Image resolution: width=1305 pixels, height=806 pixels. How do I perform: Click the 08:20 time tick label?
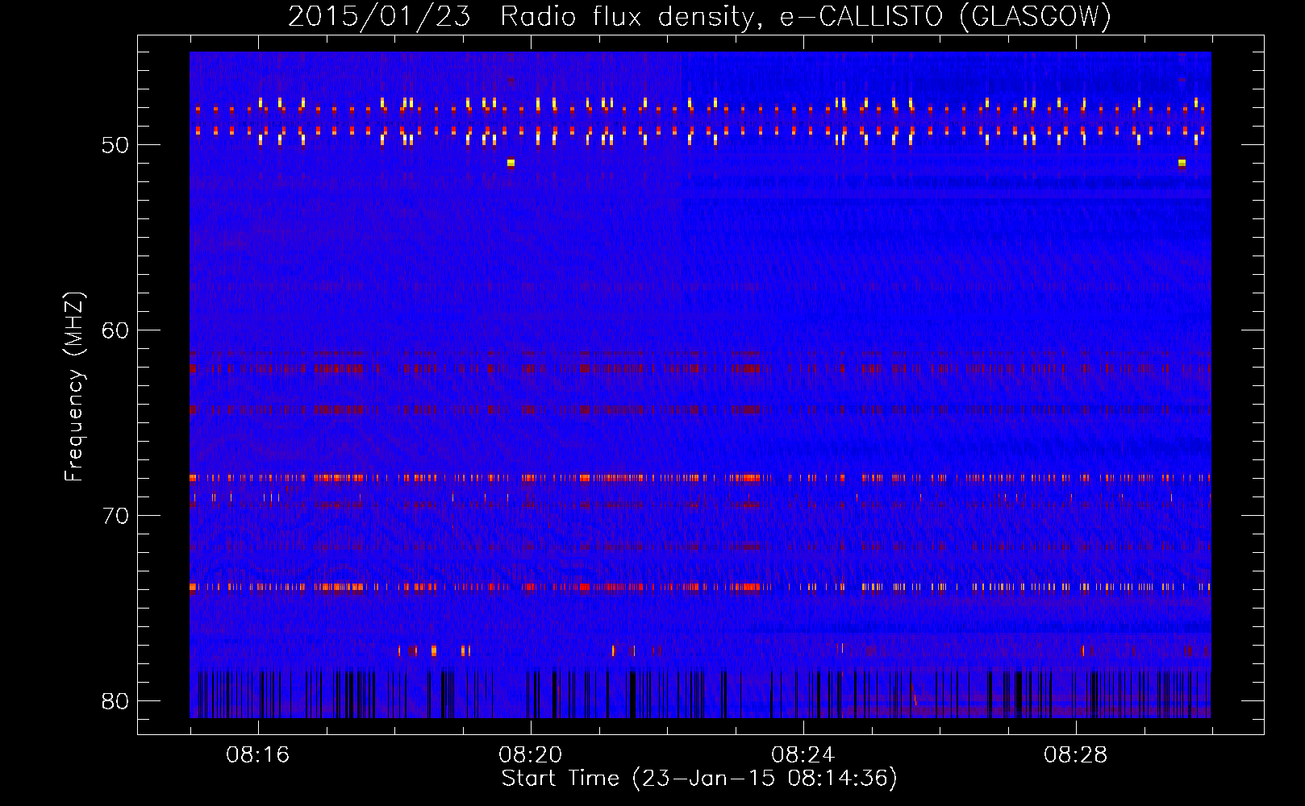[x=531, y=755]
